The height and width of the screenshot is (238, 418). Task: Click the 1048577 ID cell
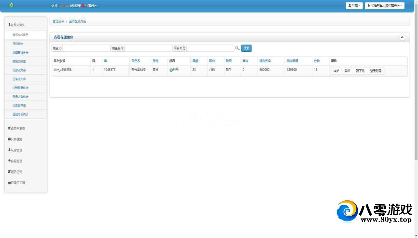109,70
